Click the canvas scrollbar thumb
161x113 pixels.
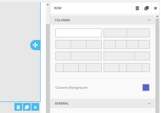48,68
